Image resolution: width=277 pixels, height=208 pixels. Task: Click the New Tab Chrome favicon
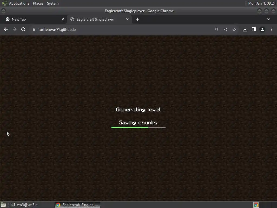[8, 19]
